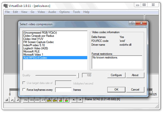Open the Options menu
This screenshot has height=113, width=163.
64,12
